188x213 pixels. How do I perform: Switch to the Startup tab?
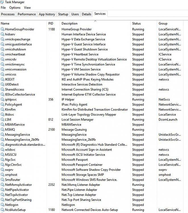(63, 14)
